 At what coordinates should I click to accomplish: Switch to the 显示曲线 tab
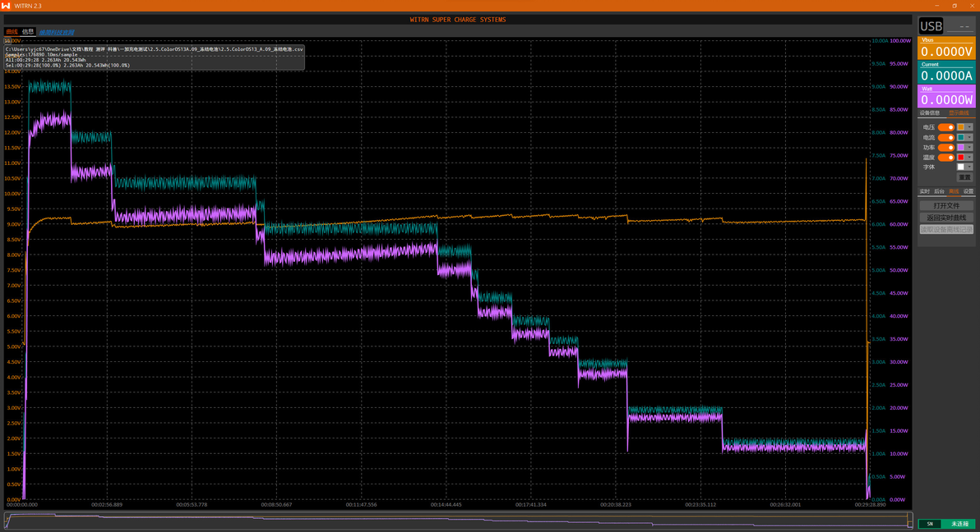click(x=959, y=113)
